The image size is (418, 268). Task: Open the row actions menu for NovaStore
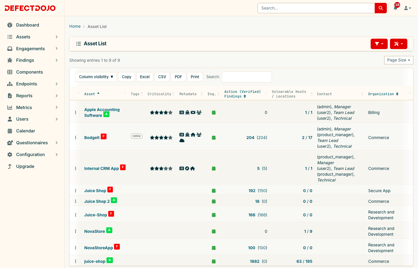click(x=76, y=231)
